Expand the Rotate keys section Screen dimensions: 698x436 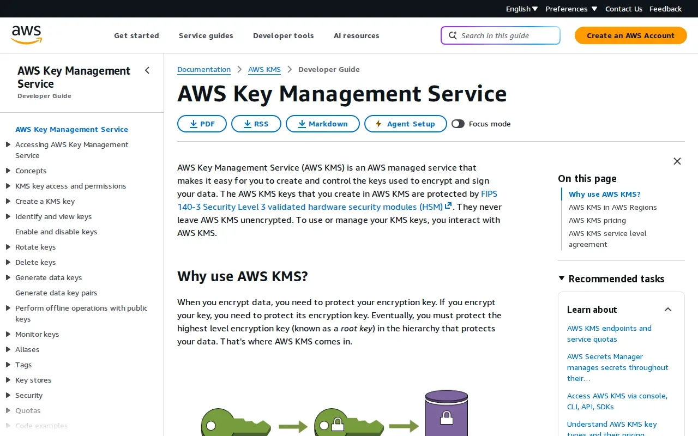click(8, 247)
